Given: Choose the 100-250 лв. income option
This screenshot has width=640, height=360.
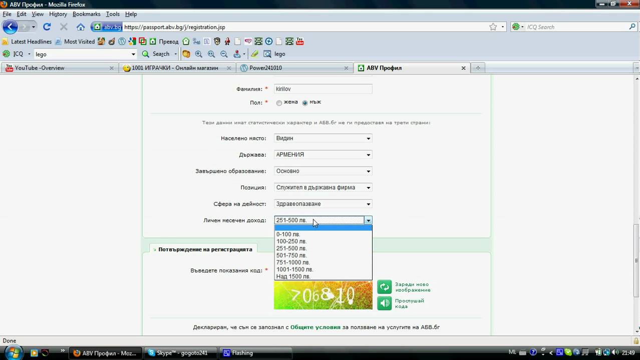Looking at the screenshot, I should [x=323, y=241].
